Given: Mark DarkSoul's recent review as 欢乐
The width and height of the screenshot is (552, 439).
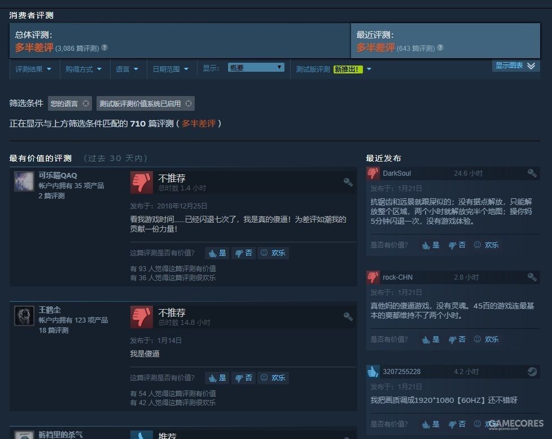Looking at the screenshot, I should point(486,245).
